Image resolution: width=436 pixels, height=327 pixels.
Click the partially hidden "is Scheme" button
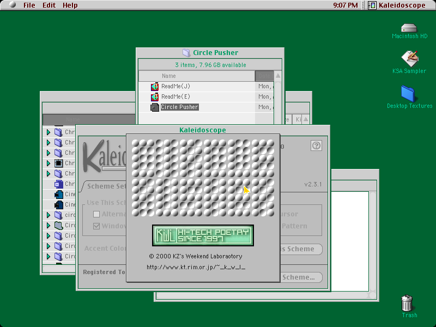pos(301,249)
